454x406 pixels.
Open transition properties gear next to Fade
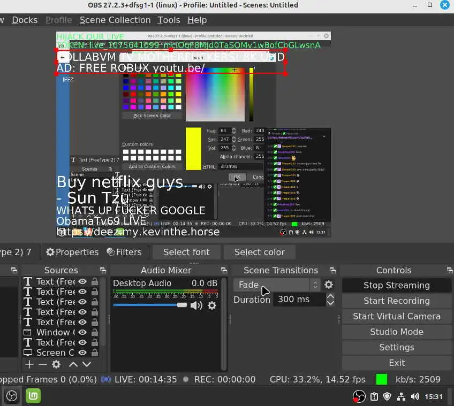[x=329, y=285]
